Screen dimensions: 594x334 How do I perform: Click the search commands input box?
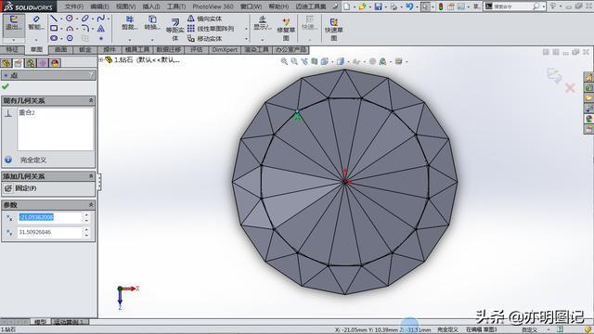pos(511,6)
